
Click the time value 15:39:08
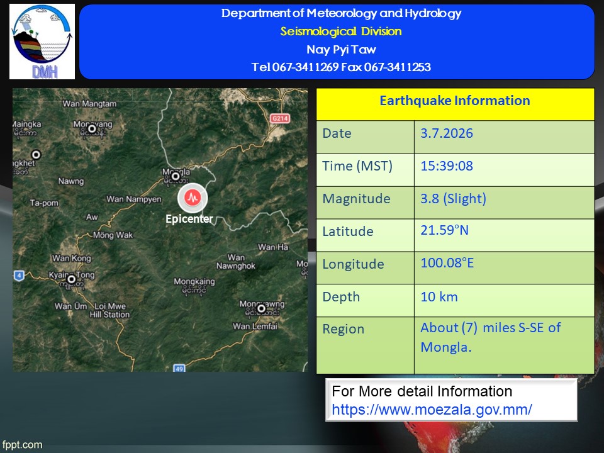click(447, 166)
